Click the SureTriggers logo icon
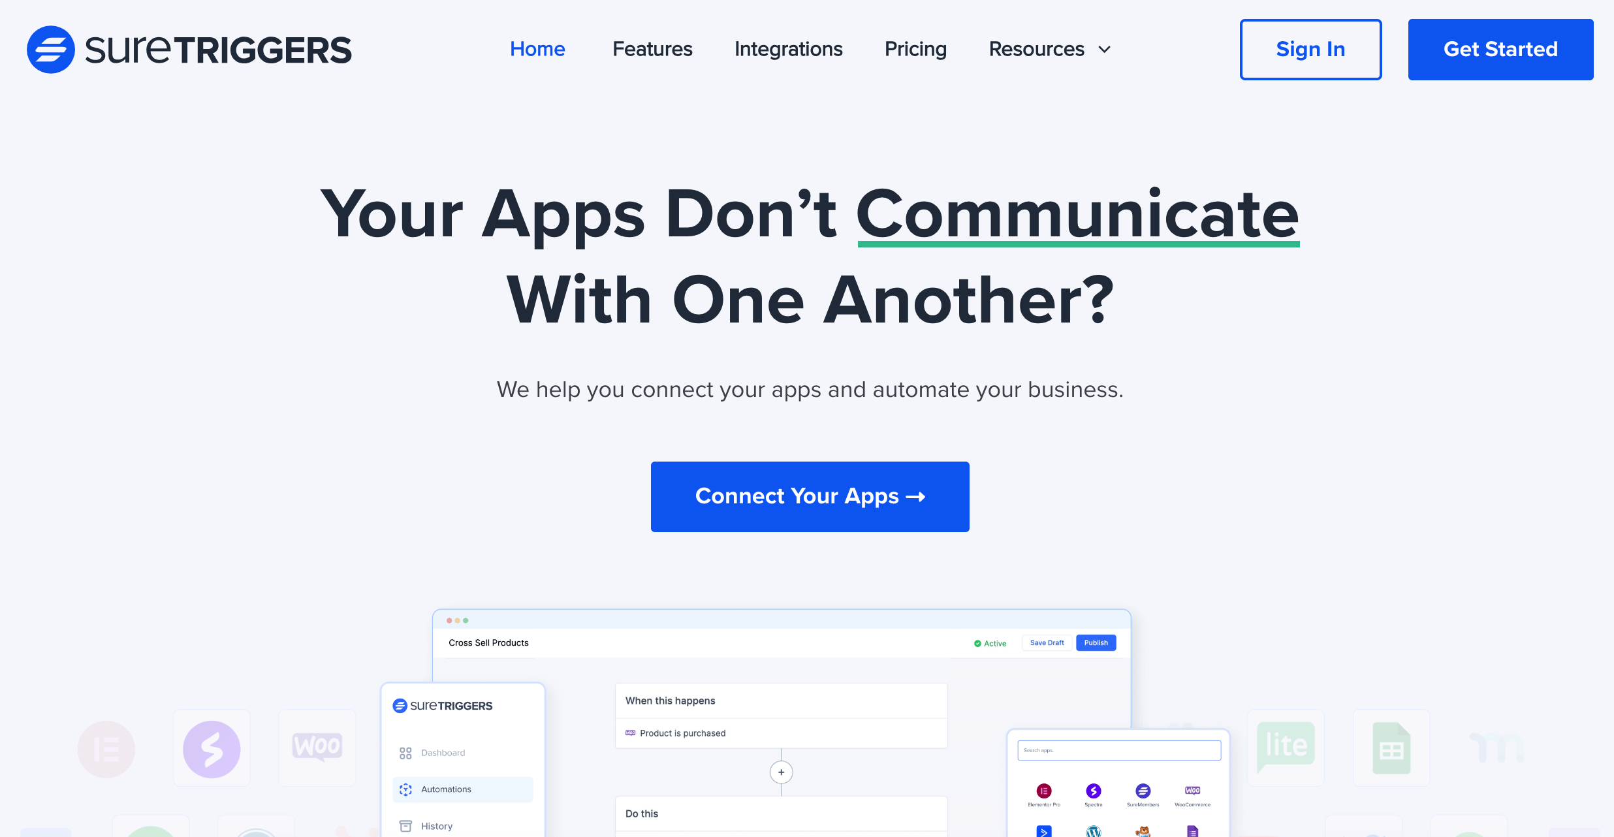The height and width of the screenshot is (837, 1614). coord(49,47)
